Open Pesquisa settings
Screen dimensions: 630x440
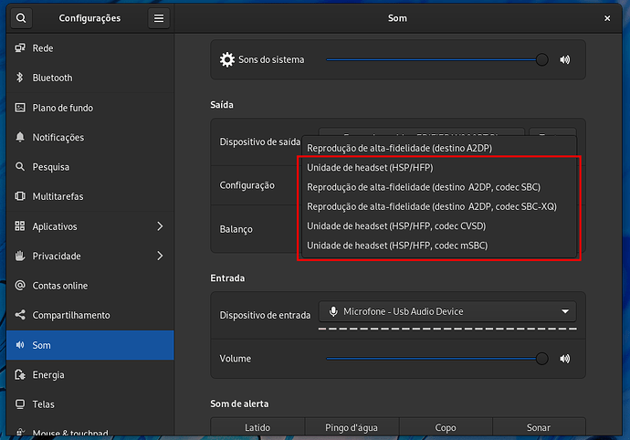[90, 167]
